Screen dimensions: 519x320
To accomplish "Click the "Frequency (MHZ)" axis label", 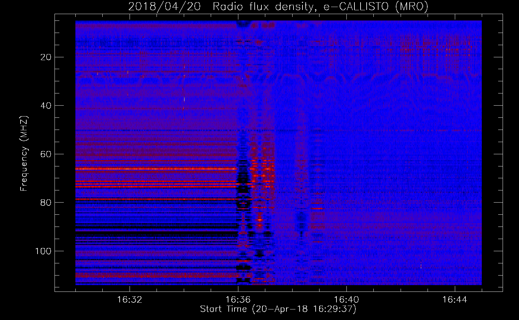I will click(24, 154).
